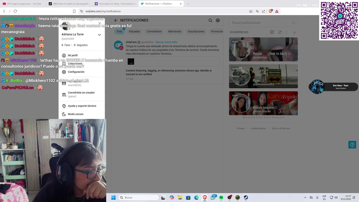
Task: Open the @onlyfans handle link
Action: point(147,42)
